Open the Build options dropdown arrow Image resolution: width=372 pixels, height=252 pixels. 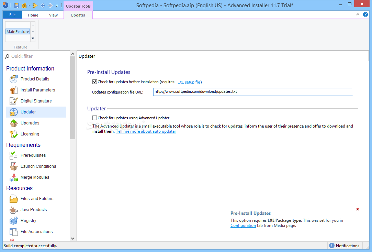click(30, 6)
